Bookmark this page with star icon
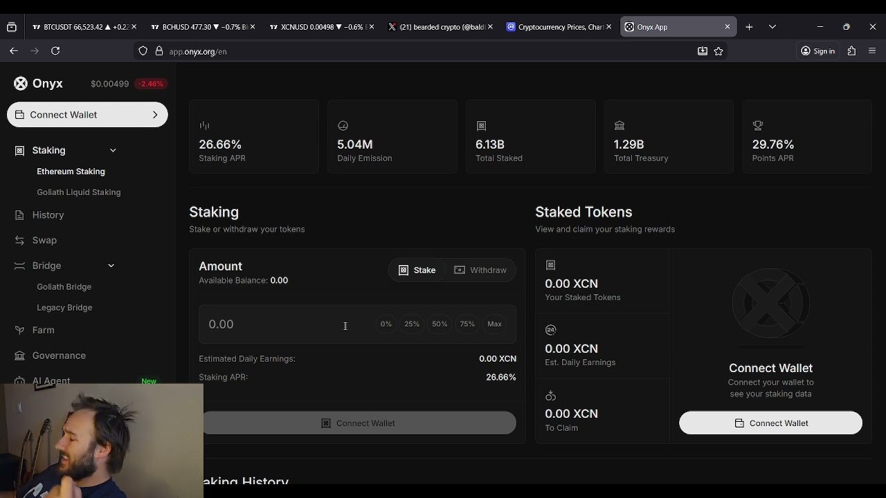This screenshot has width=886, height=498. (x=718, y=51)
